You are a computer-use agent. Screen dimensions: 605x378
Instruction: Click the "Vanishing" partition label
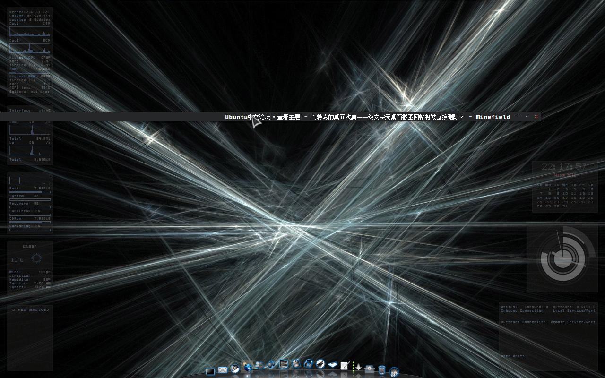(x=20, y=226)
